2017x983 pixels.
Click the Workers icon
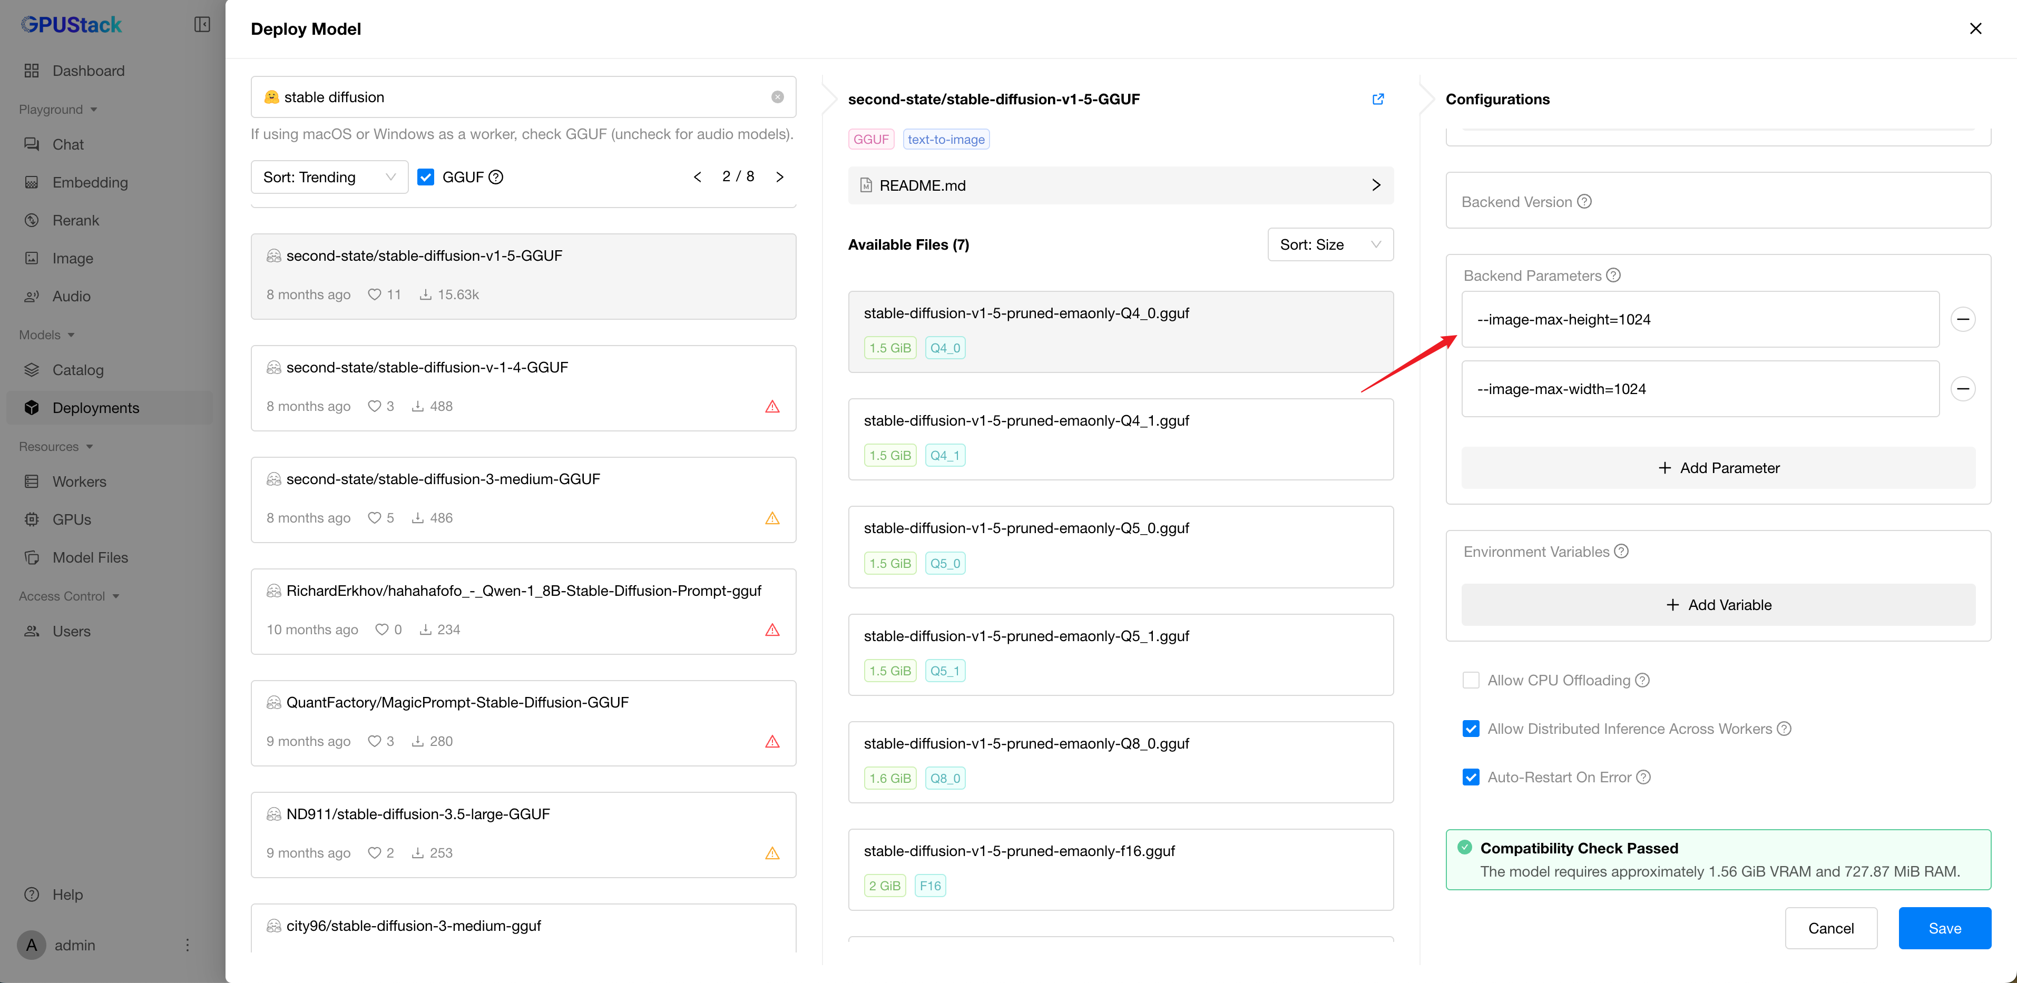coord(31,481)
